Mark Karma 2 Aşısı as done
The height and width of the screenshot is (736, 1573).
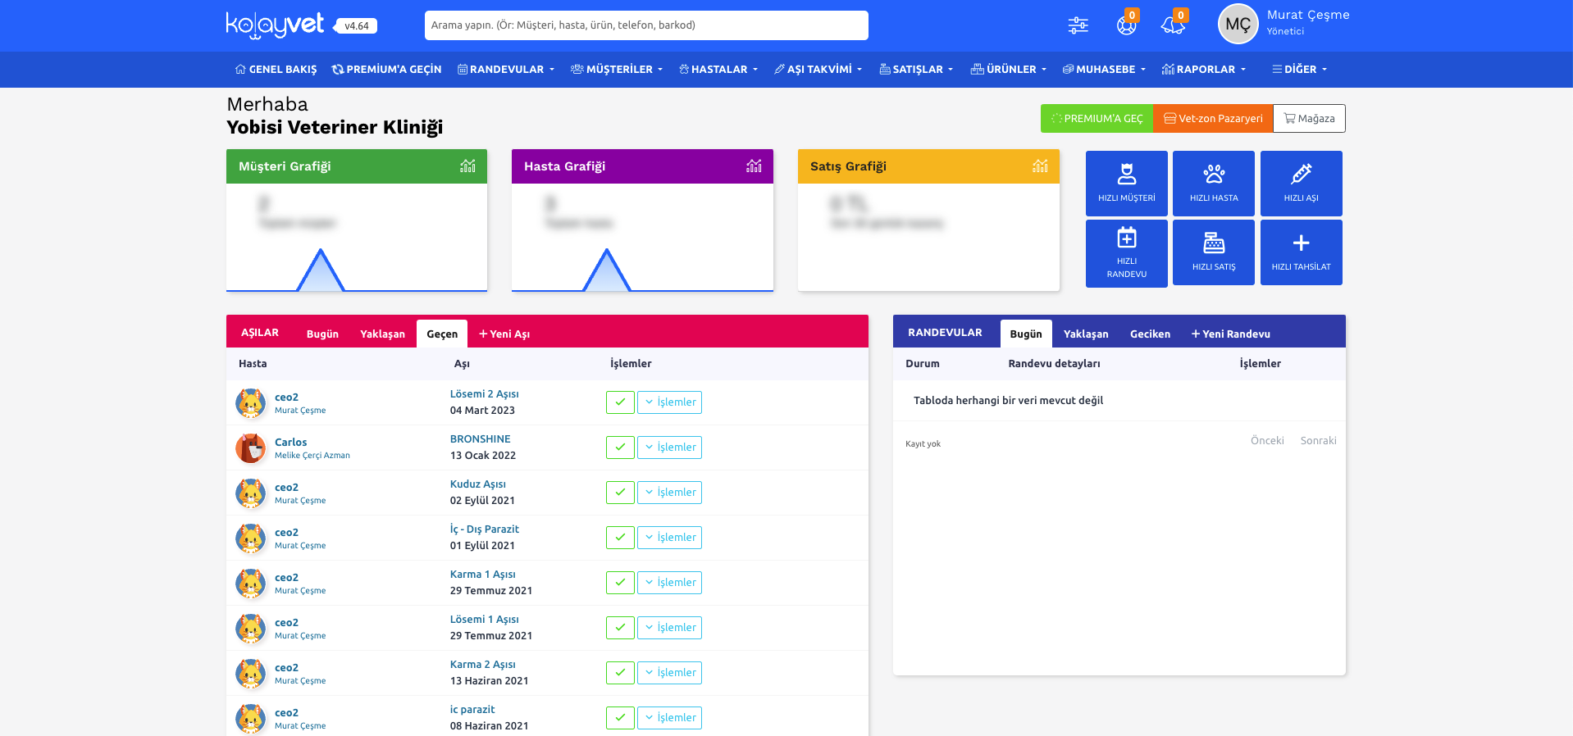point(620,673)
